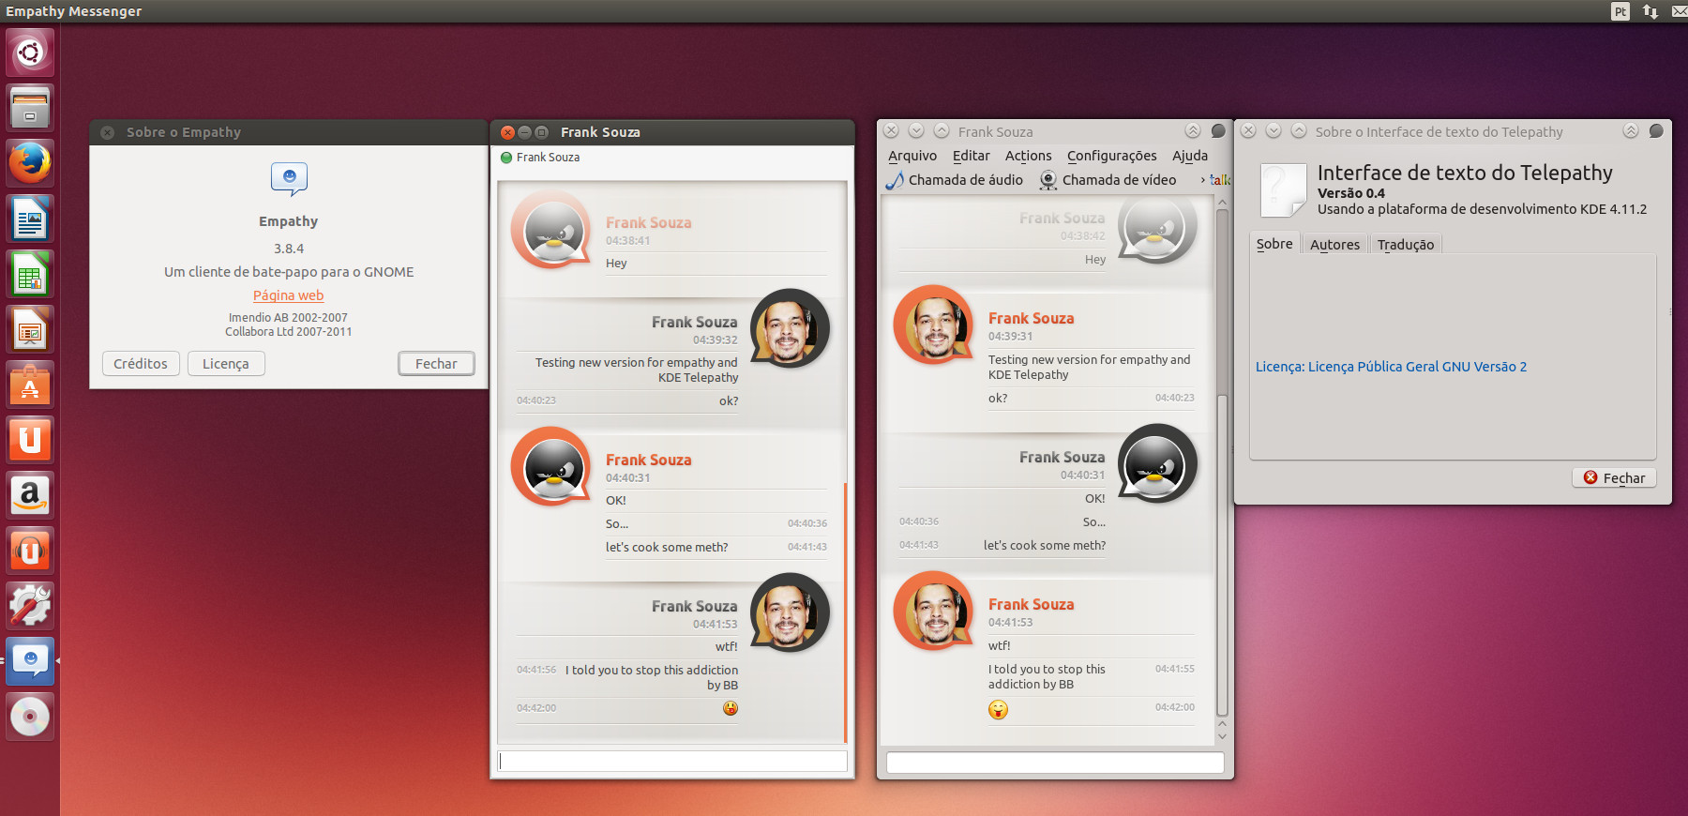Open the Arquivo menu
Image resolution: width=1688 pixels, height=816 pixels.
point(912,156)
